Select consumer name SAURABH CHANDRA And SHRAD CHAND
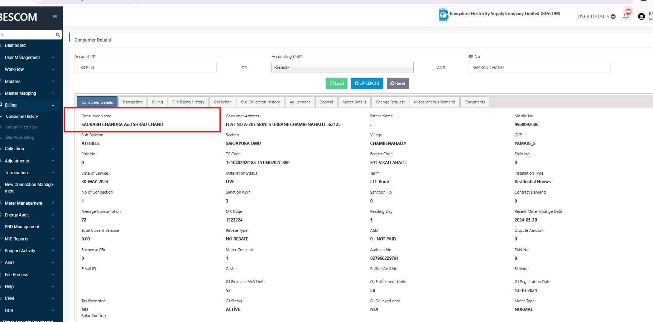This screenshot has width=653, height=322. pyautogui.click(x=122, y=125)
